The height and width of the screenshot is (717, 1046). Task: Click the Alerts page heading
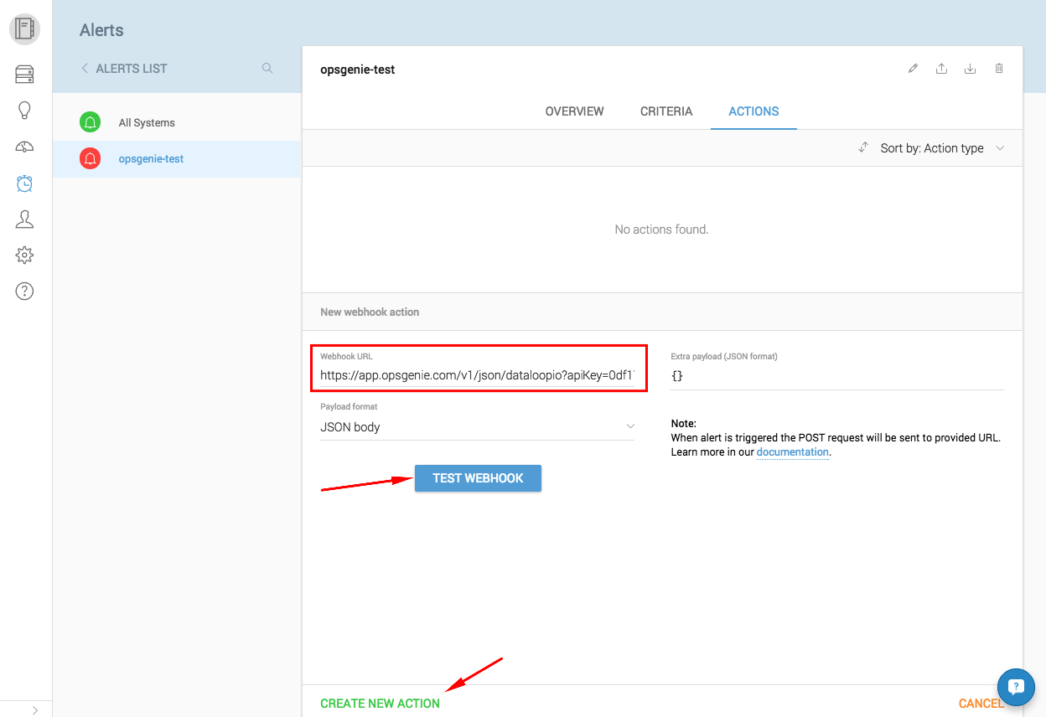(x=101, y=30)
